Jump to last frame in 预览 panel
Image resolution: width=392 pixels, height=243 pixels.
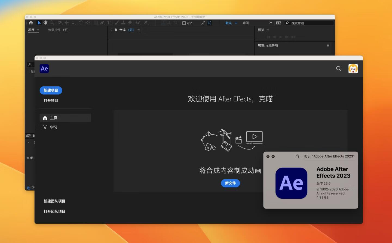tap(293, 37)
